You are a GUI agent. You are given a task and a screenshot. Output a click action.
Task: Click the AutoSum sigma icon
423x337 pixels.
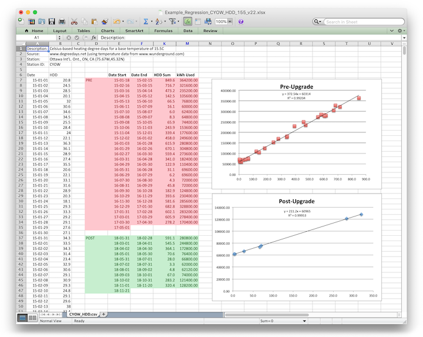(x=146, y=22)
